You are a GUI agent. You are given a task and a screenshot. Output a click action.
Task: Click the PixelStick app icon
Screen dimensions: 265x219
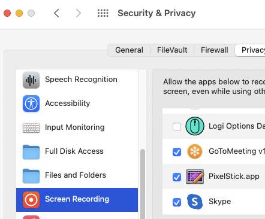(x=195, y=177)
